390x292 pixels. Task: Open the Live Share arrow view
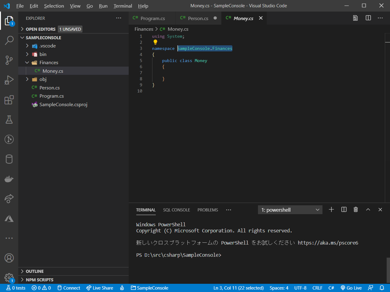tap(9, 199)
